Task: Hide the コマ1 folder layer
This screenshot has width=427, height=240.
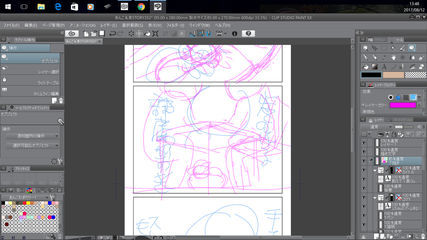Action: 364,197
